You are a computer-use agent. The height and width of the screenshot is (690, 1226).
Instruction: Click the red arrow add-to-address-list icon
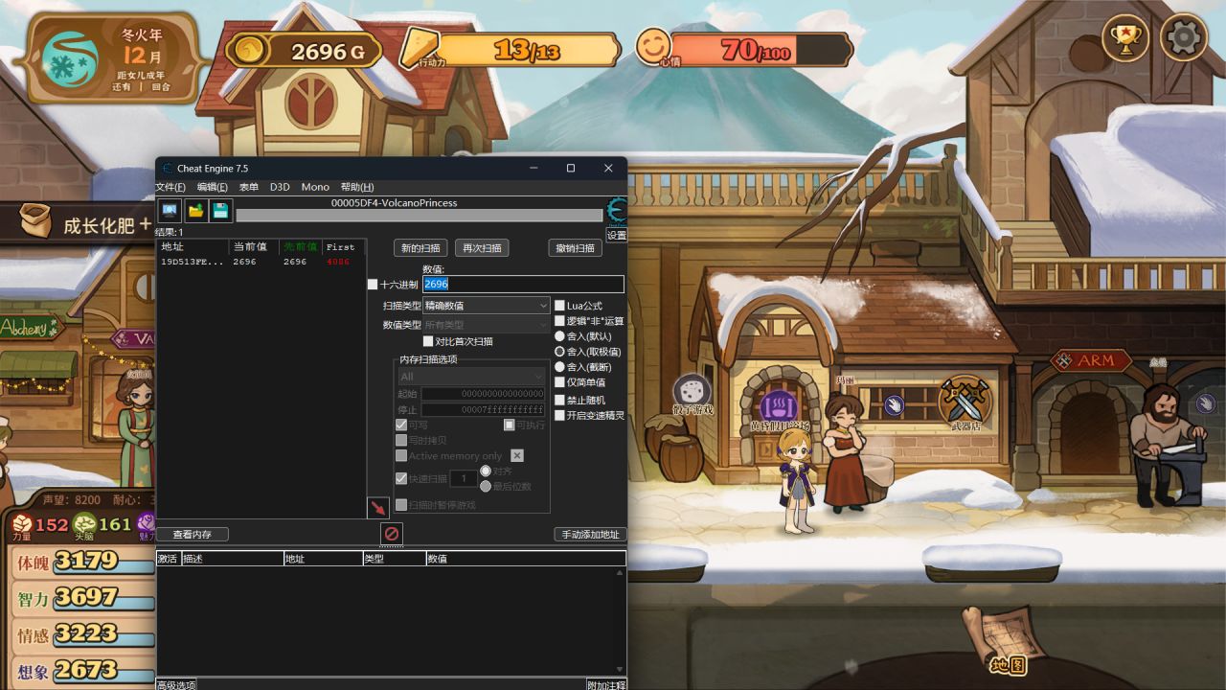pos(378,508)
